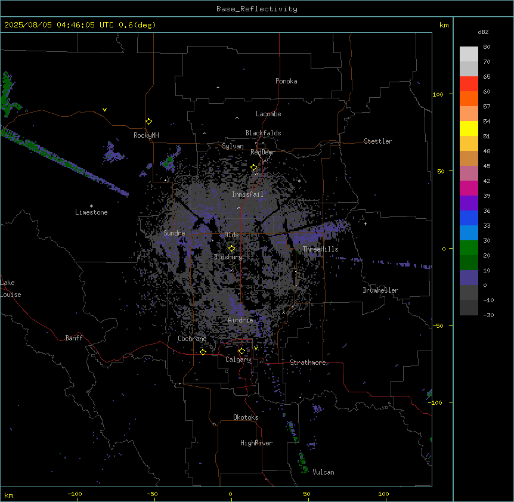Click the dBZ legend heading
Image resolution: width=514 pixels, height=502 pixels.
(x=483, y=32)
